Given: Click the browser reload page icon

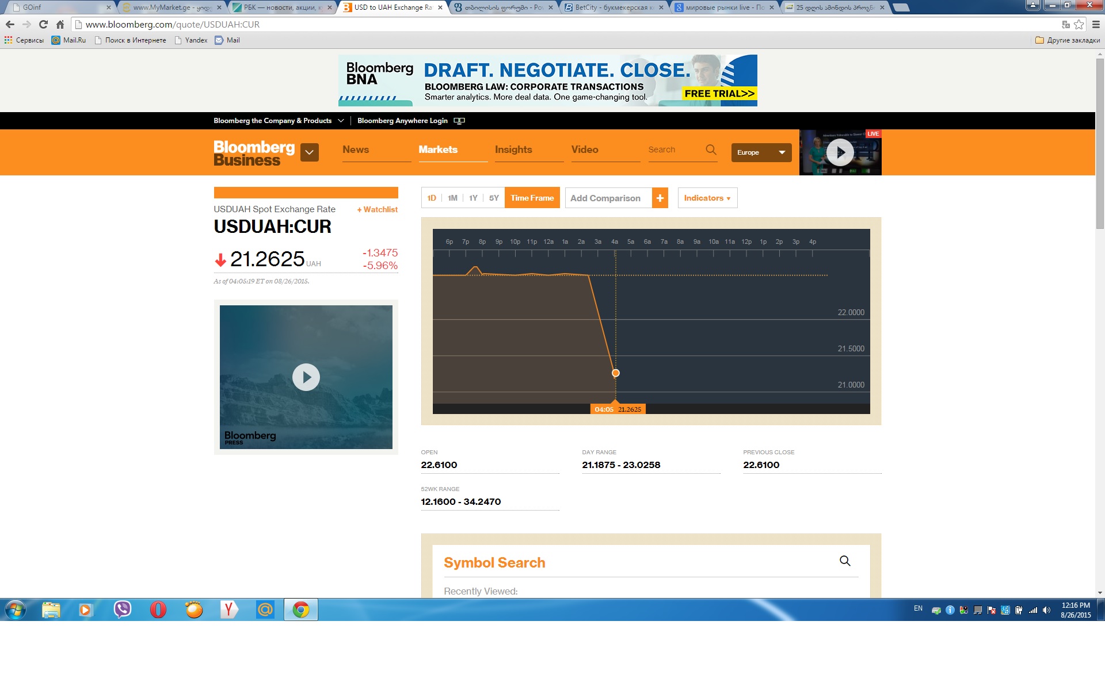Looking at the screenshot, I should coord(43,24).
